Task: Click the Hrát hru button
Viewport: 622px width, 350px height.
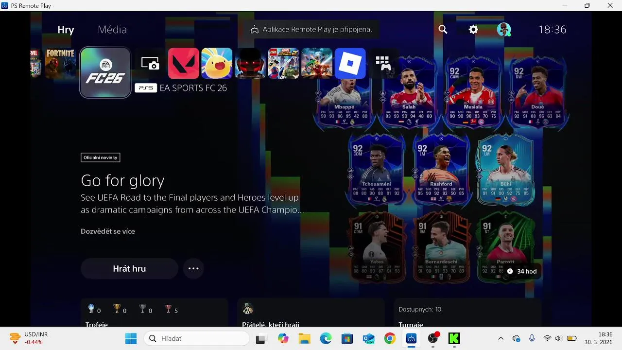Action: pyautogui.click(x=129, y=268)
